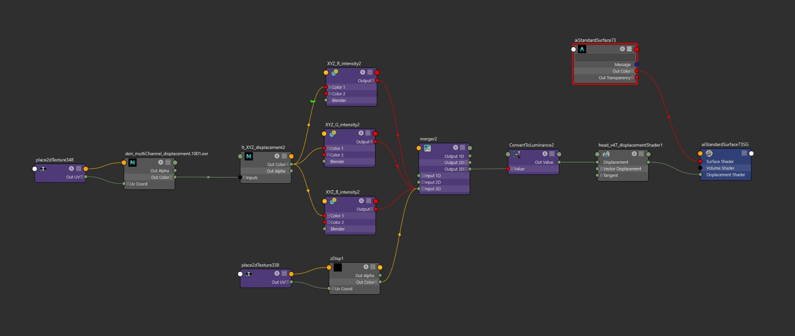Toggle solo on ConvertToLuminance2 node
The image size is (795, 336).
(545, 154)
